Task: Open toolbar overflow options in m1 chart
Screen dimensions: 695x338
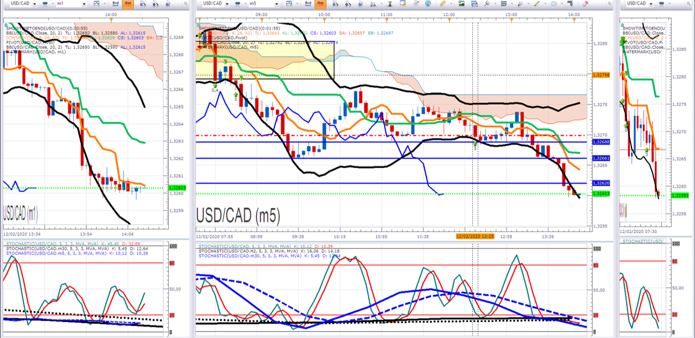Action: pos(186,4)
